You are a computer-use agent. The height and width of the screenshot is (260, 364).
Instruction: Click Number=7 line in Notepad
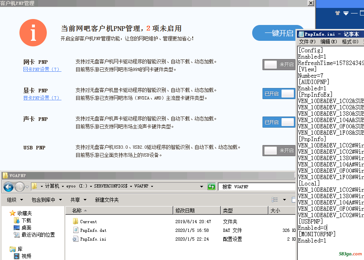310,75
